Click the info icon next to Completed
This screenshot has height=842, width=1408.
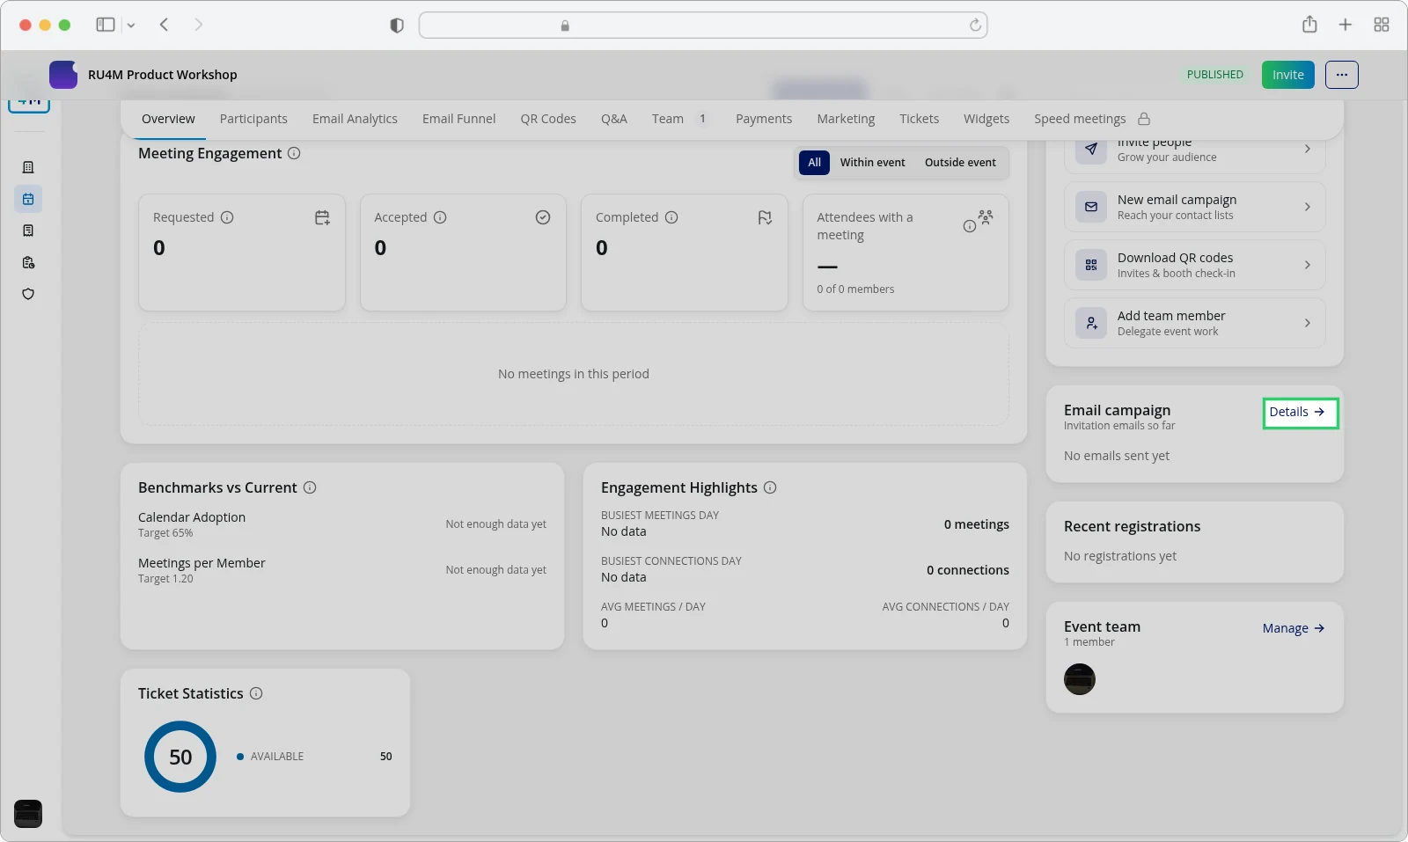point(671,217)
